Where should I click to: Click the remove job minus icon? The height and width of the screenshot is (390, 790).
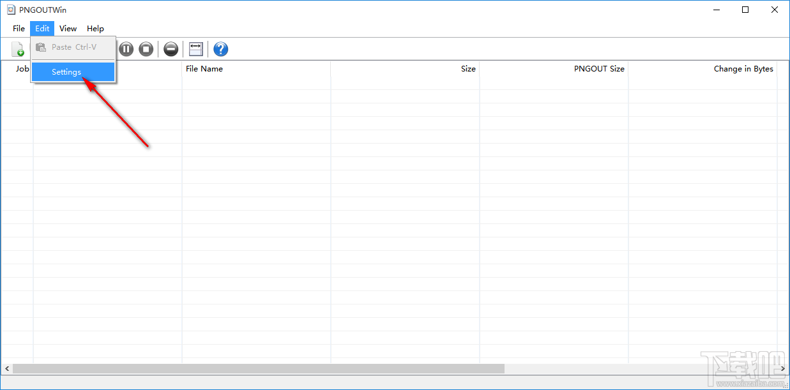[171, 49]
